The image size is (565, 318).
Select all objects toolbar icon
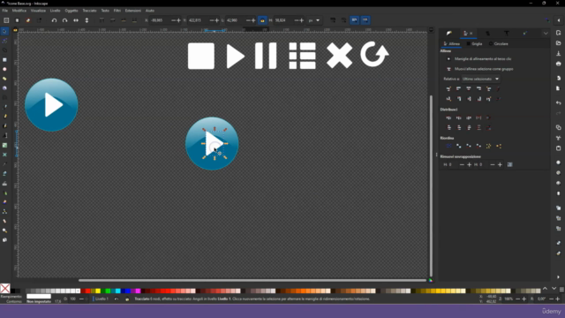tap(6, 20)
